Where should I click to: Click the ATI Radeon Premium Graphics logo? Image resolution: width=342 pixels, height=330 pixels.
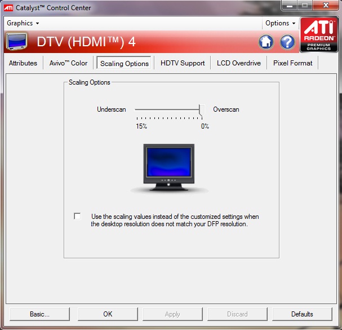tap(319, 35)
